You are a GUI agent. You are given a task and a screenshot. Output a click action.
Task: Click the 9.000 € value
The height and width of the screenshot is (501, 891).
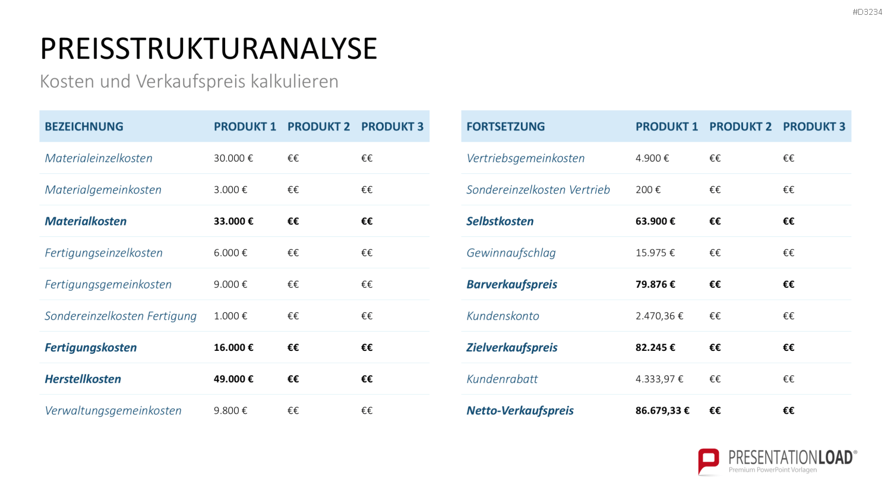pos(230,284)
